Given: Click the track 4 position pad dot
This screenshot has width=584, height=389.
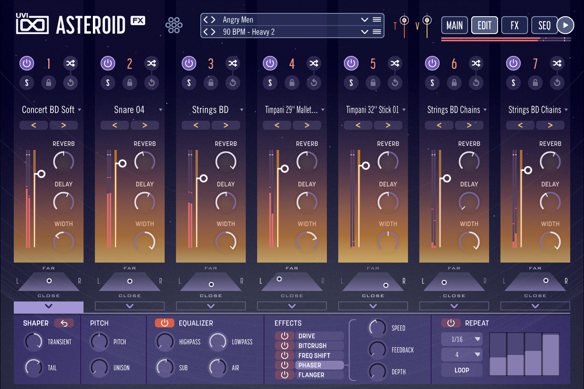Looking at the screenshot, I should pos(279,279).
